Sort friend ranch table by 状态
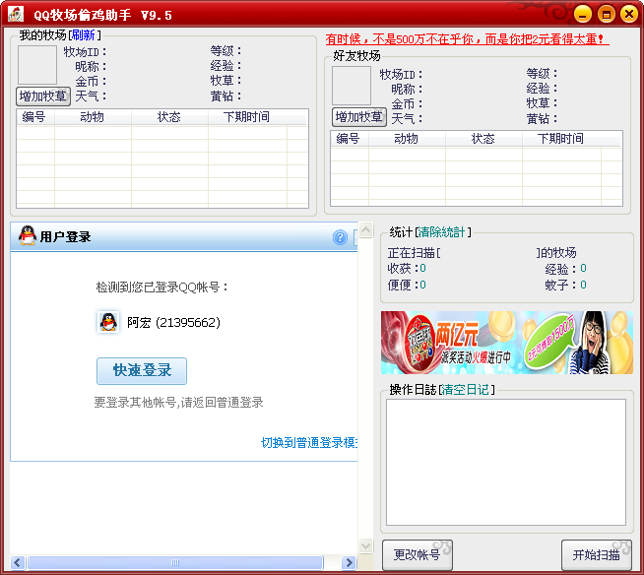644x575 pixels. (x=483, y=139)
